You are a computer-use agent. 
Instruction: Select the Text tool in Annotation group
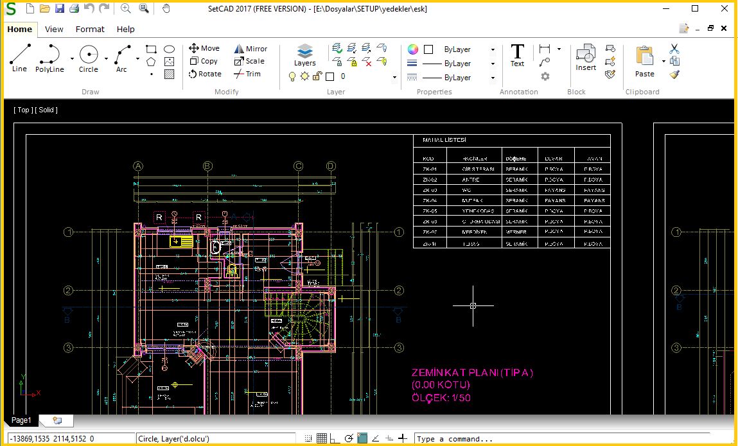tap(517, 55)
